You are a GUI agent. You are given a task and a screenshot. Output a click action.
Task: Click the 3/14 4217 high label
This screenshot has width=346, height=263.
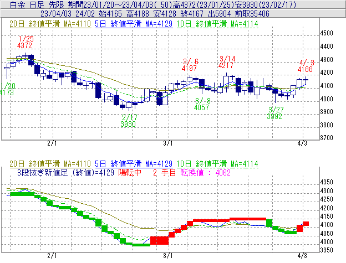click(227, 62)
